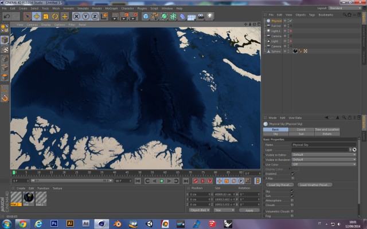Screen dimensions: 367x229
Task: Switch to the Time and Location tab
Action: (x=327, y=129)
